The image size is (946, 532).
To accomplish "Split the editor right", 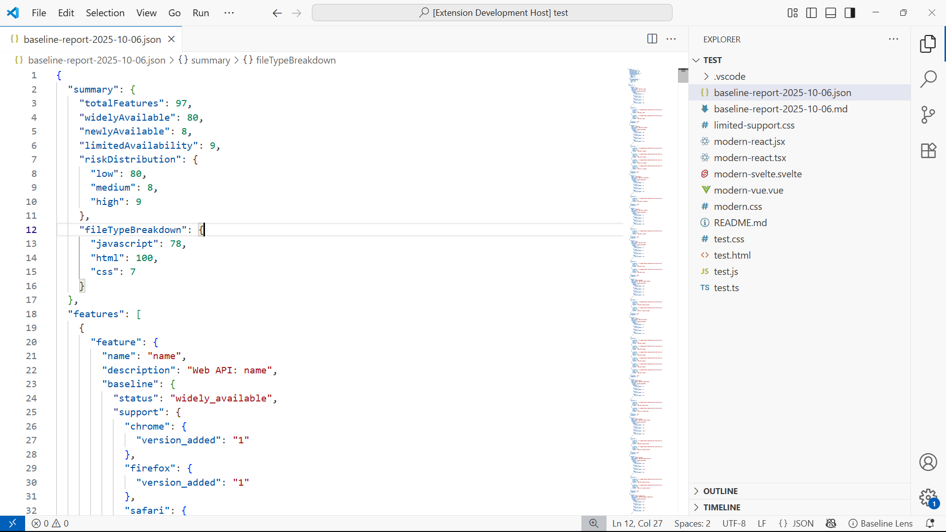I will (652, 39).
